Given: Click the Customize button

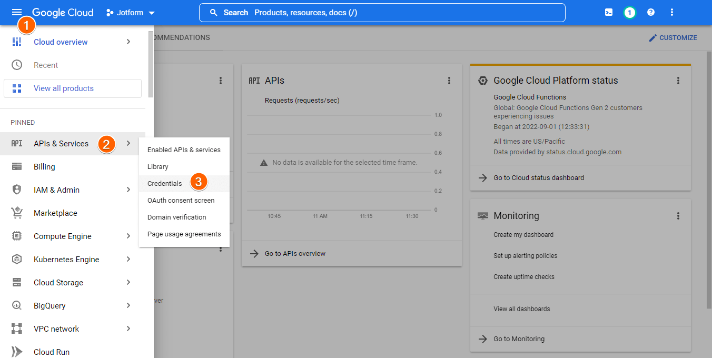Looking at the screenshot, I should pos(673,38).
